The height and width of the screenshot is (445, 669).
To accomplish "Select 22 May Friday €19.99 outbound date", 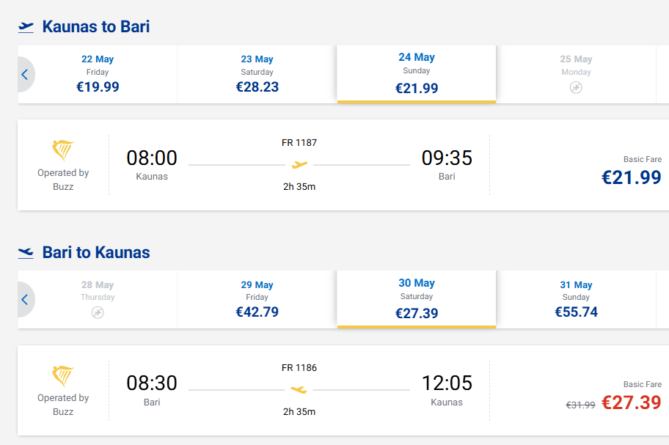I will point(98,74).
